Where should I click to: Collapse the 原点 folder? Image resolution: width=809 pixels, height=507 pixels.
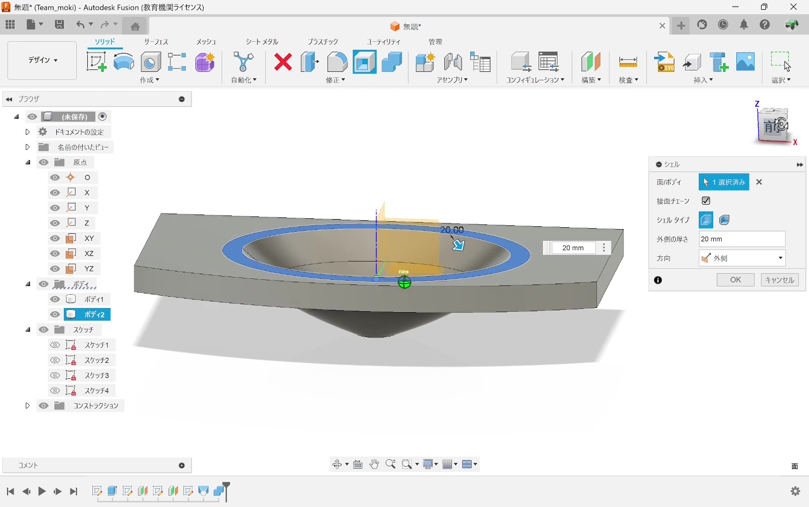28,162
